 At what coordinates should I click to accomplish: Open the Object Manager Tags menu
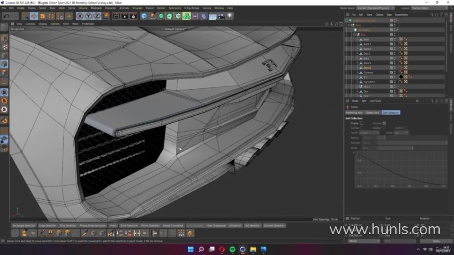click(x=389, y=15)
